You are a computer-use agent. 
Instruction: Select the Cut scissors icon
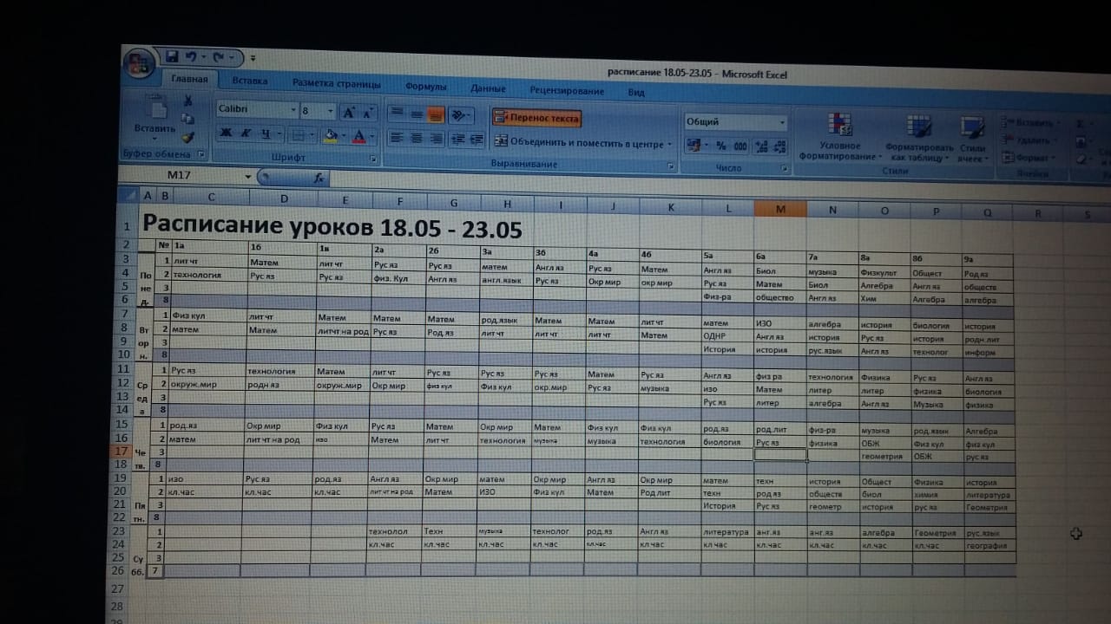click(187, 102)
